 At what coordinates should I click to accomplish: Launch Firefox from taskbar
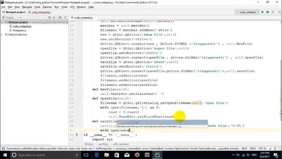point(137,155)
